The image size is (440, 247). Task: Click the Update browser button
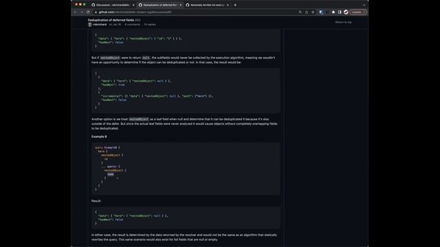(x=358, y=12)
